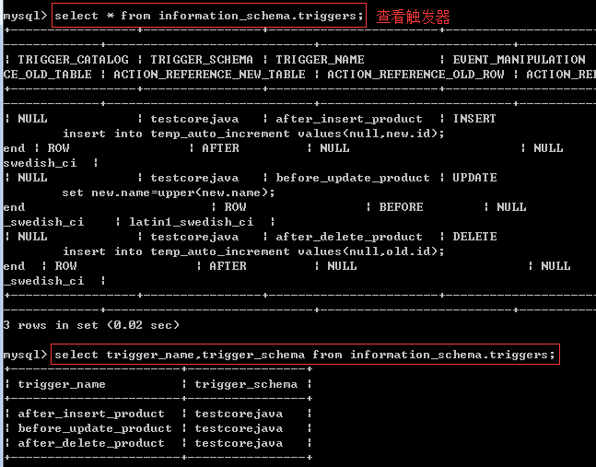The width and height of the screenshot is (596, 467).
Task: Click the mysql> prompt before 'select trigger_name' command
Action: click(x=25, y=355)
